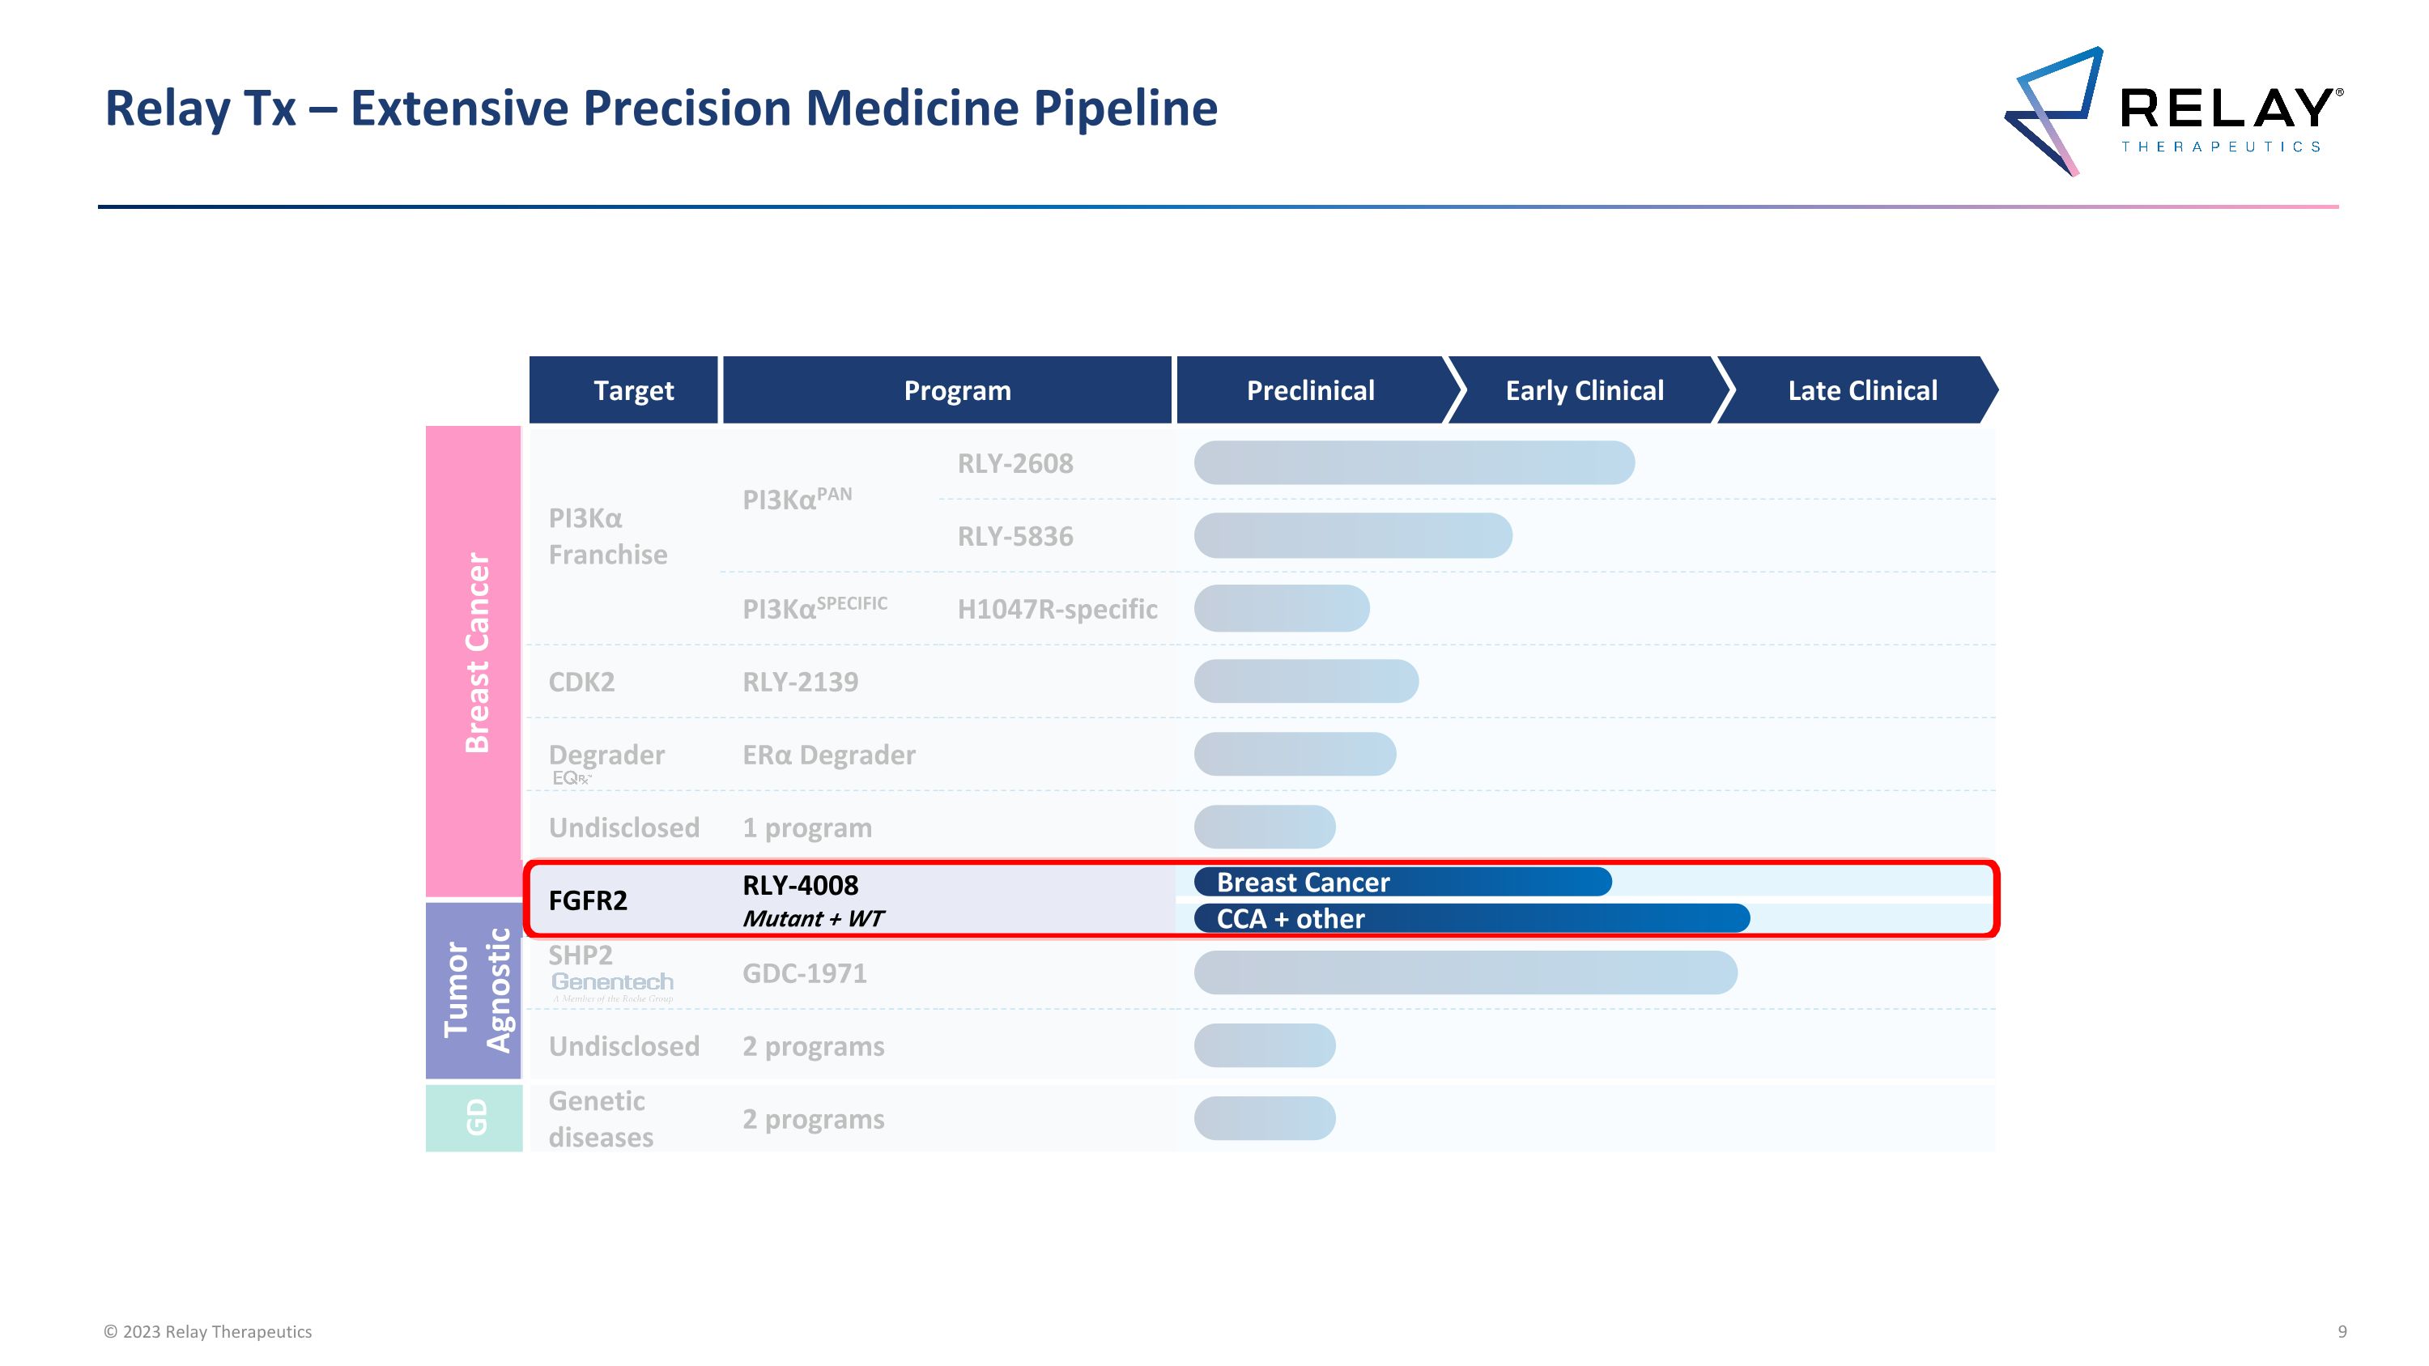Click the dark Breast Cancer progress bar
Image resolution: width=2429 pixels, height=1366 pixels.
click(1402, 883)
